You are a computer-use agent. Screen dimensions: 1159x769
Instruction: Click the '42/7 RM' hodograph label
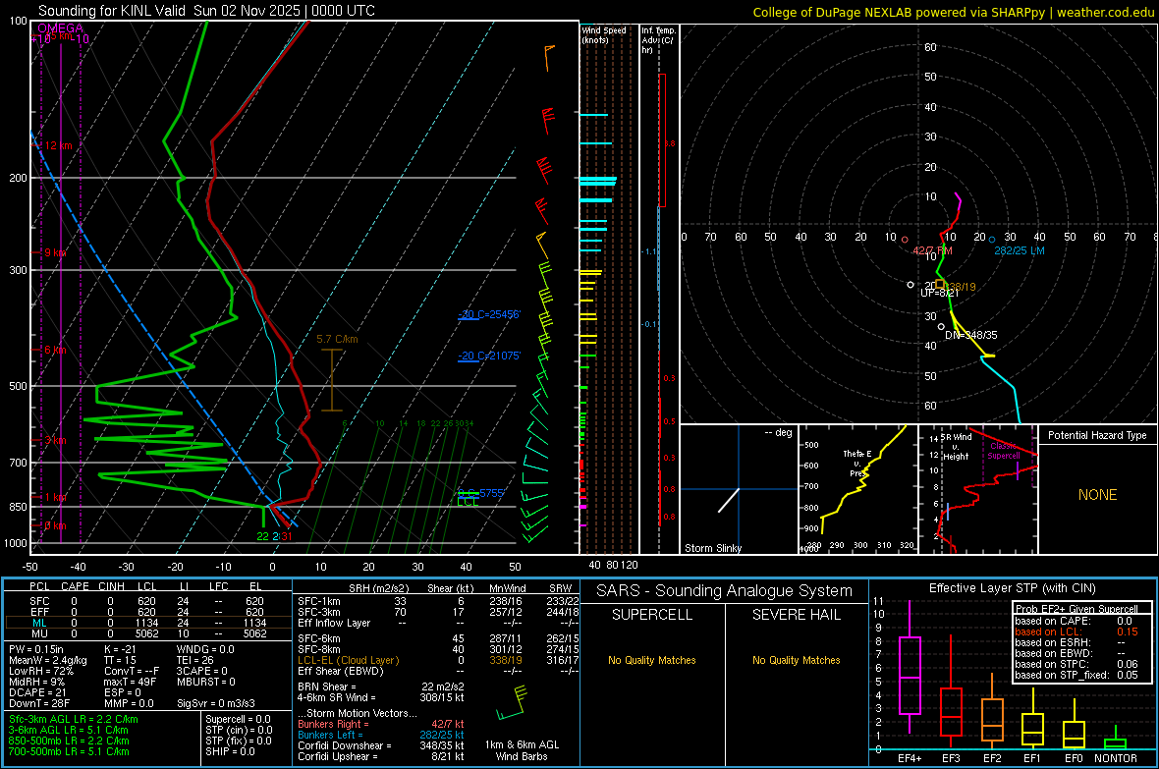coord(932,250)
